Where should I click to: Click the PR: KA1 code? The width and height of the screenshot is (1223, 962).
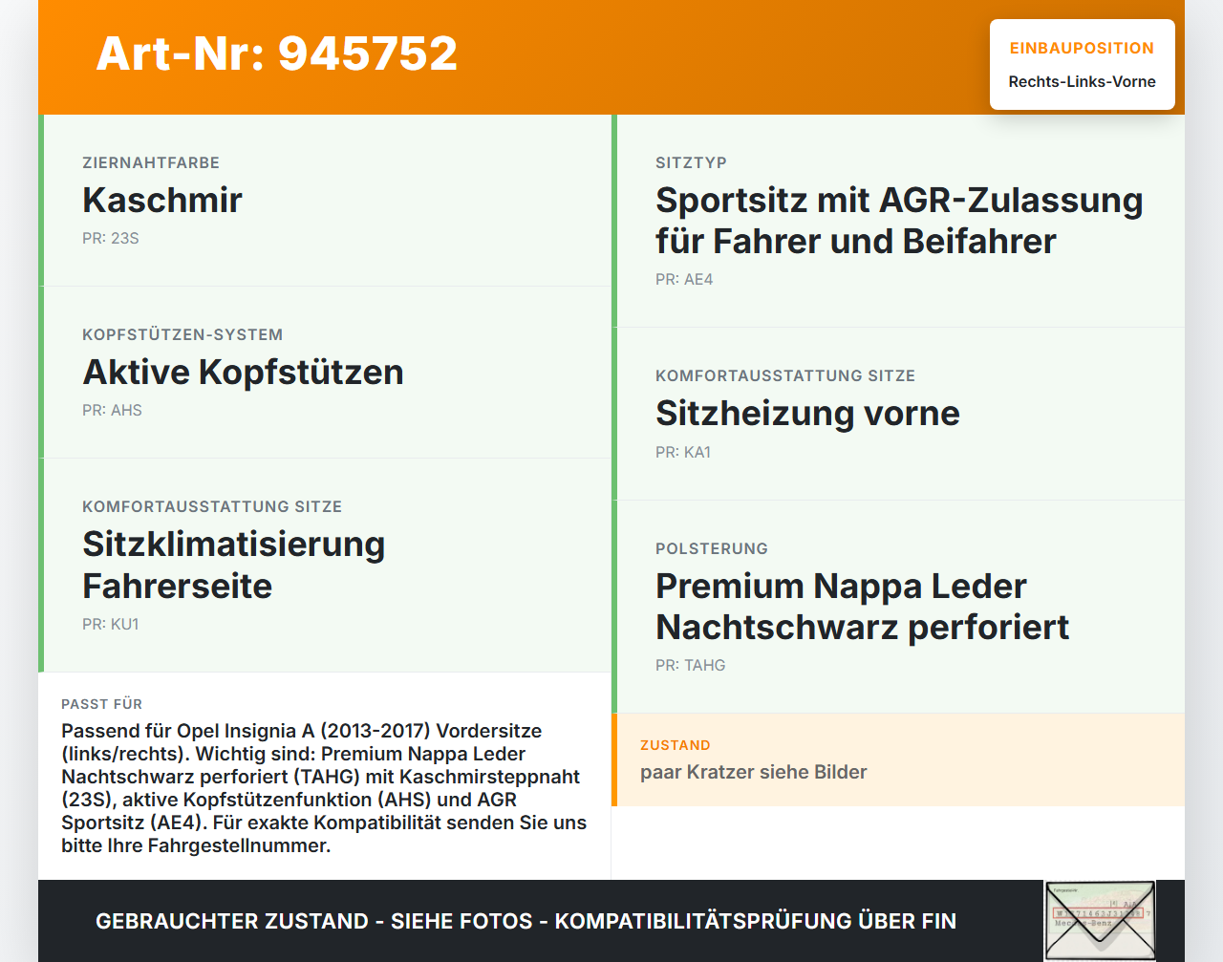[x=683, y=452]
